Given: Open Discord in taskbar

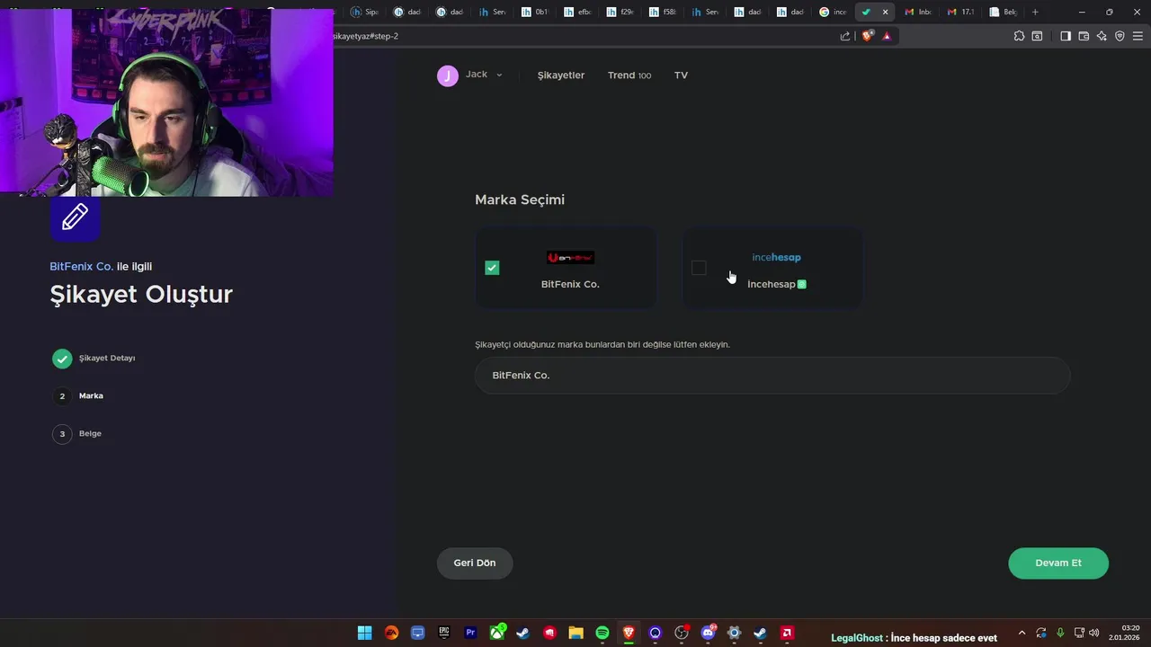Looking at the screenshot, I should pos(708,633).
